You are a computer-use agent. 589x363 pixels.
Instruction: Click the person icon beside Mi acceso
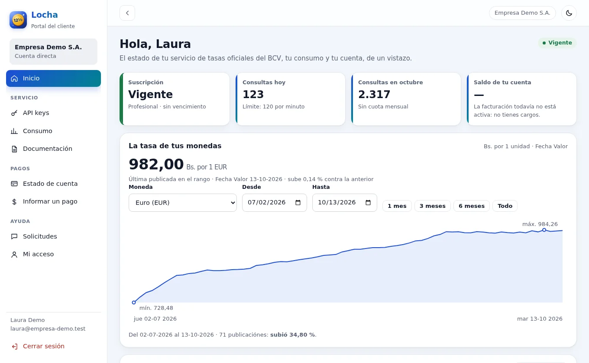click(x=14, y=255)
